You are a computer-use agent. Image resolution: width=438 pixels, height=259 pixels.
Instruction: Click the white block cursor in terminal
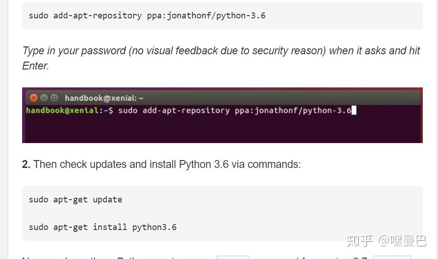pyautogui.click(x=354, y=110)
